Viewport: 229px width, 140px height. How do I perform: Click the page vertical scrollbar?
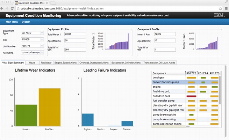pos(226,101)
